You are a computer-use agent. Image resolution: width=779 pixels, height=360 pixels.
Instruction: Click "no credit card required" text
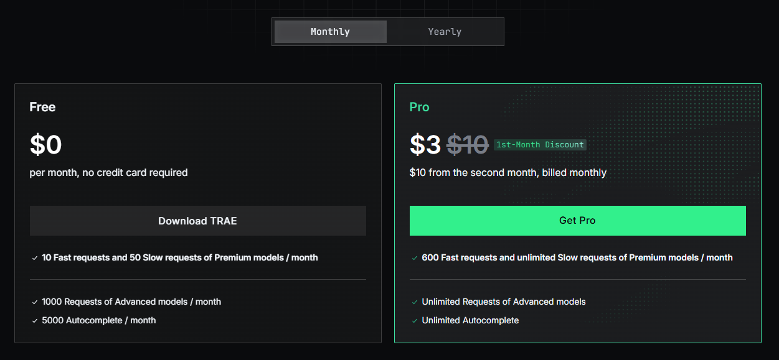click(x=135, y=172)
